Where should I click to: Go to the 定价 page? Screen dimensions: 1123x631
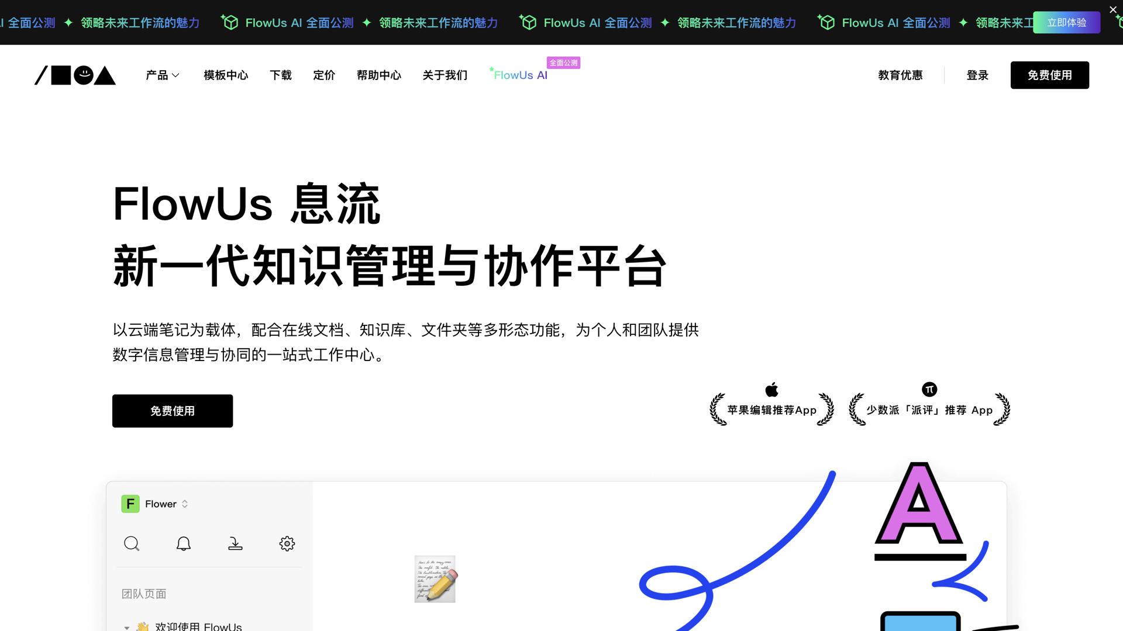point(324,75)
